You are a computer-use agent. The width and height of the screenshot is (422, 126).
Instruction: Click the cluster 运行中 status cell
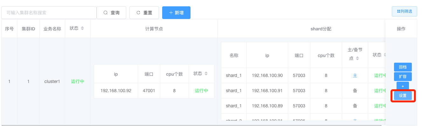tap(78, 81)
